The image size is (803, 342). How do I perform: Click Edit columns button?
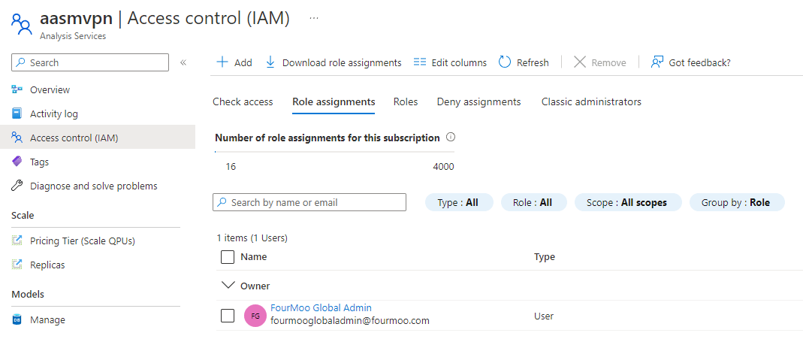(459, 62)
